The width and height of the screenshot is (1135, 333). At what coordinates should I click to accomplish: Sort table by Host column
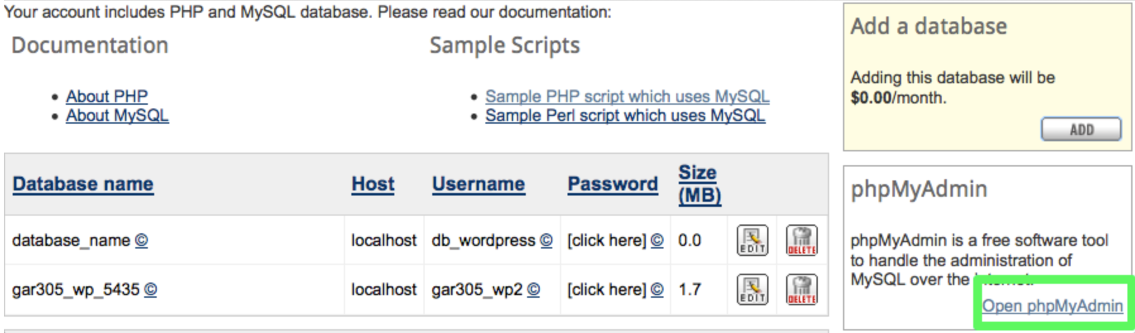373,184
